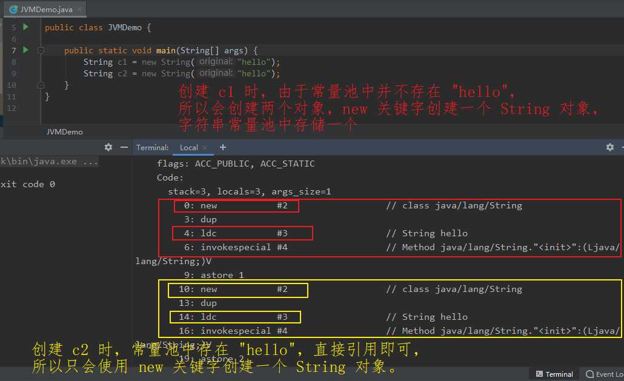
Task: Close the JVMDemo.java tab
Action: click(x=79, y=9)
